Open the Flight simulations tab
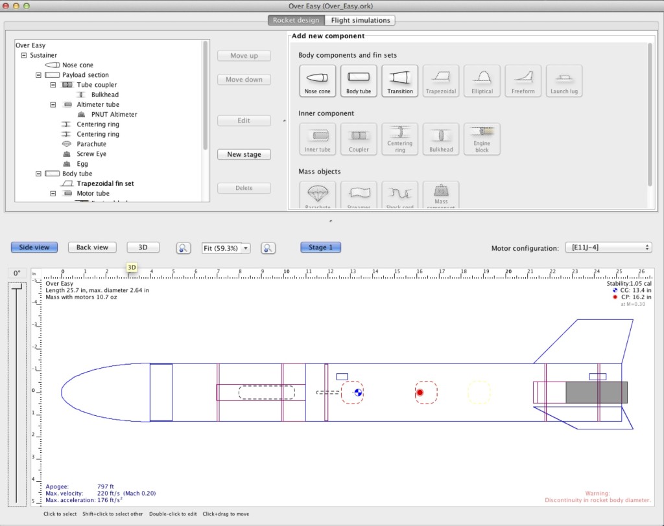The image size is (664, 526). coord(361,20)
